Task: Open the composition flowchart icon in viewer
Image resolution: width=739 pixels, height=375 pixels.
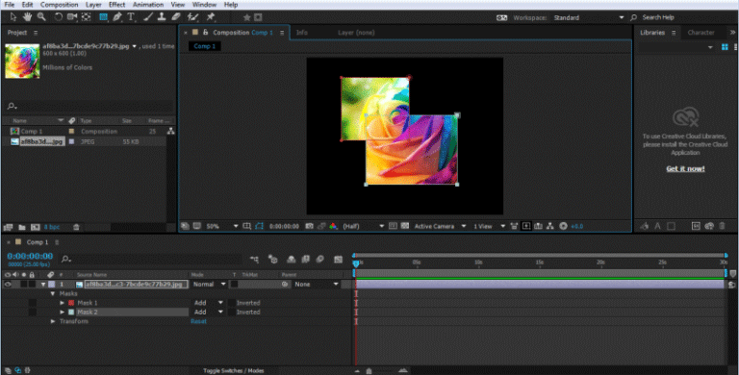Action: click(549, 226)
